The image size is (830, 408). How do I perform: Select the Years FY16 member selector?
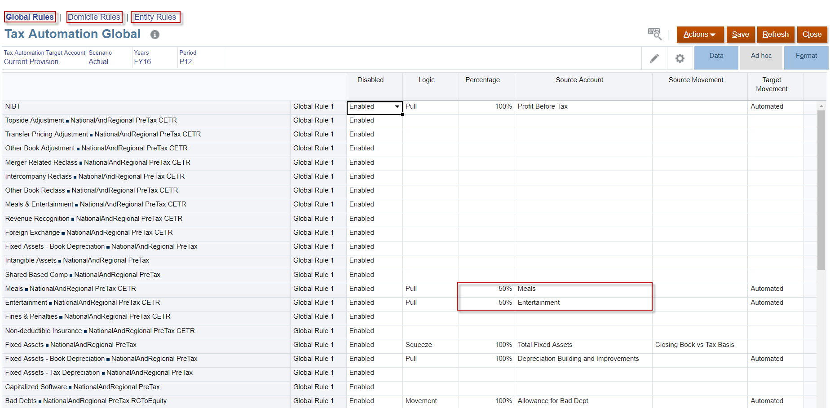click(x=142, y=62)
